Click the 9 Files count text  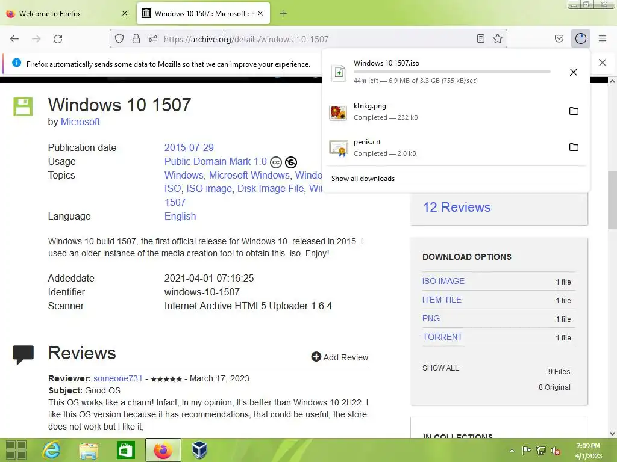click(x=559, y=372)
